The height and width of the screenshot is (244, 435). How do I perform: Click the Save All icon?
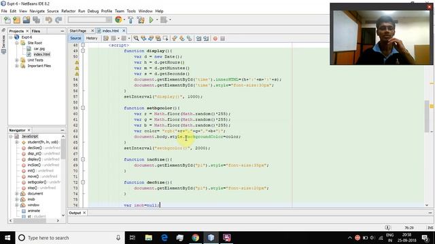point(36,20)
